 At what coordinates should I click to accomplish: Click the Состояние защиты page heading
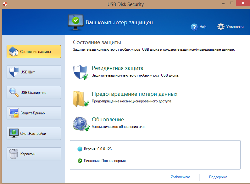(97, 42)
